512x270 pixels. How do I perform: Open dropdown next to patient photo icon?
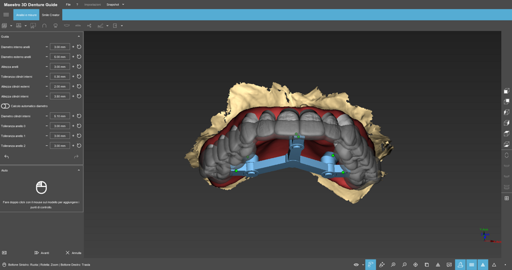click(x=25, y=26)
